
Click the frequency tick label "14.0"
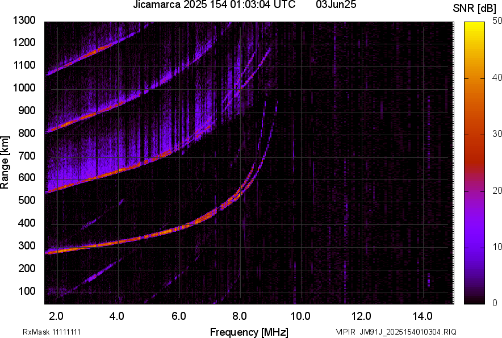[x=422, y=316]
